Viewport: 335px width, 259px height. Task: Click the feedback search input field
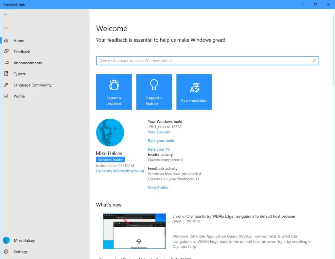tap(207, 61)
